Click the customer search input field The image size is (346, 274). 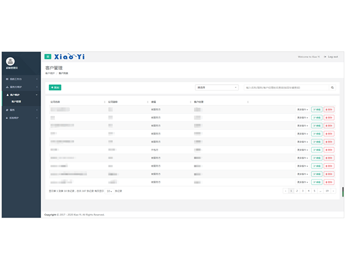tap(287, 88)
